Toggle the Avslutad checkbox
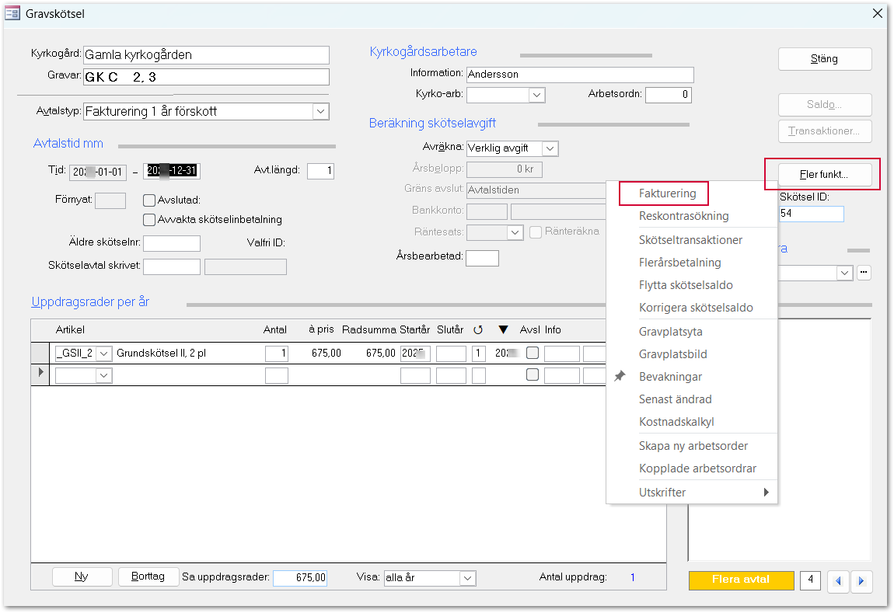 (x=150, y=200)
